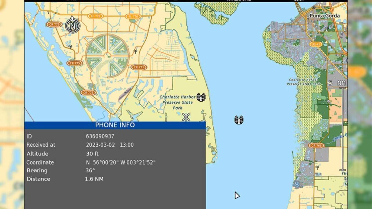Click the Punta Gorda city label
This screenshot has height=209, width=372.
click(324, 16)
